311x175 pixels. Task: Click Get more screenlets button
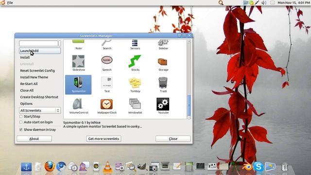104,139
